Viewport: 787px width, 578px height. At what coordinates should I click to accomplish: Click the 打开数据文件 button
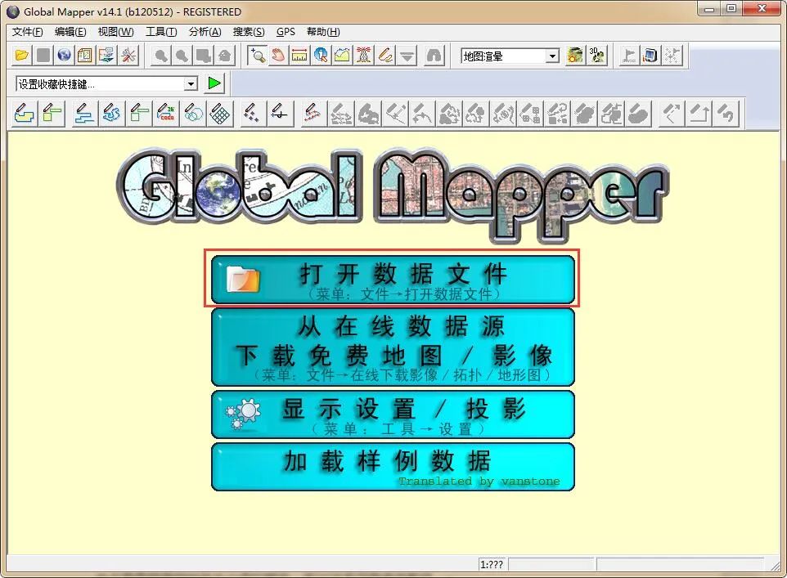[393, 278]
